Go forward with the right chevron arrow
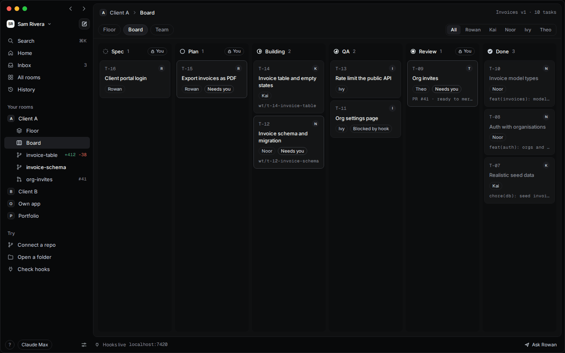 coord(84,9)
